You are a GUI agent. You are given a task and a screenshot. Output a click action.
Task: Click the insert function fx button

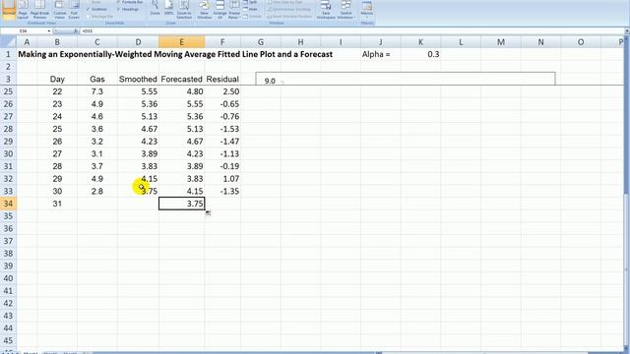pos(76,30)
